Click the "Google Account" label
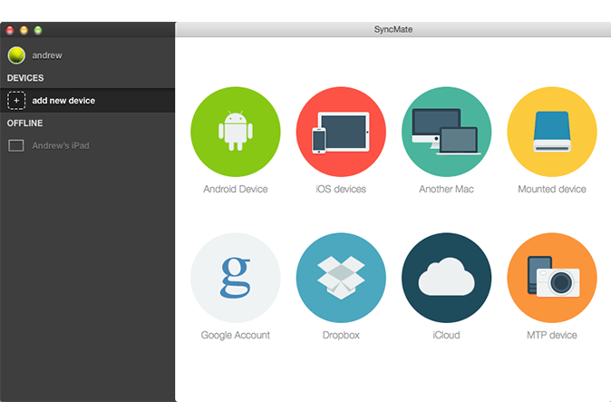This screenshot has height=402, width=611. pyautogui.click(x=236, y=336)
